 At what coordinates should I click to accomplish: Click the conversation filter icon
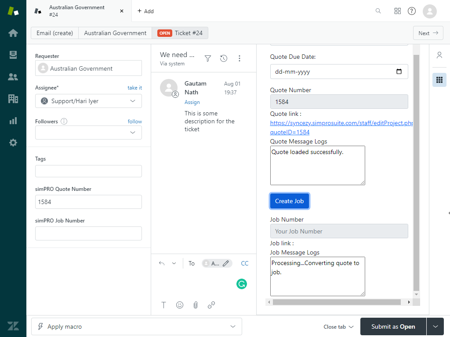click(208, 58)
